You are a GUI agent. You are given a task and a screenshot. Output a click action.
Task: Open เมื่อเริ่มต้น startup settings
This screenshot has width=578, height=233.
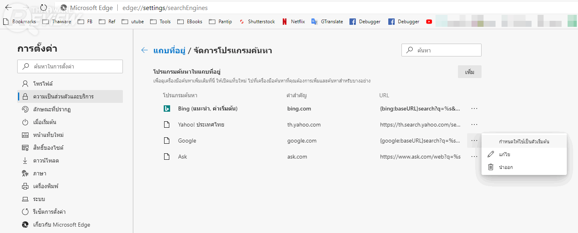[x=44, y=122]
